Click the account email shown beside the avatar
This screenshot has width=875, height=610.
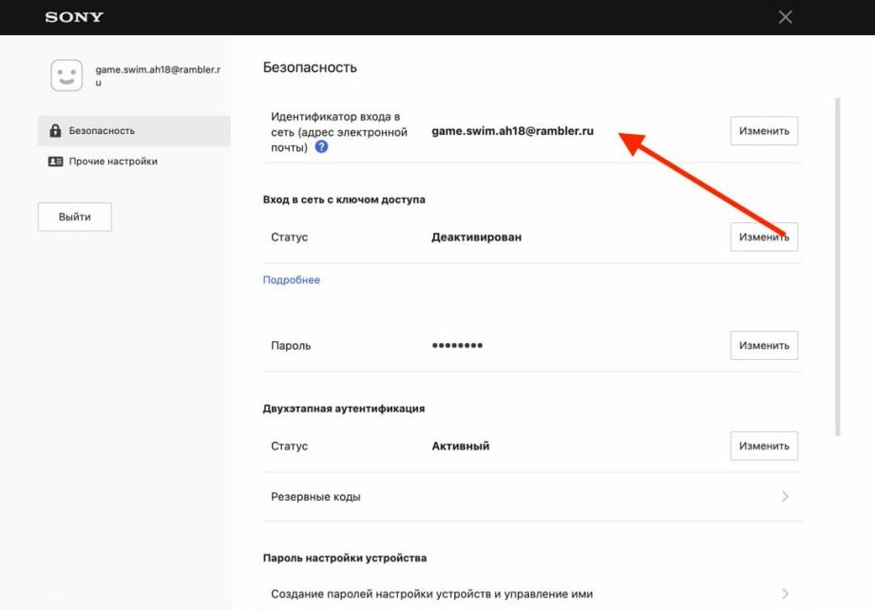click(x=158, y=76)
